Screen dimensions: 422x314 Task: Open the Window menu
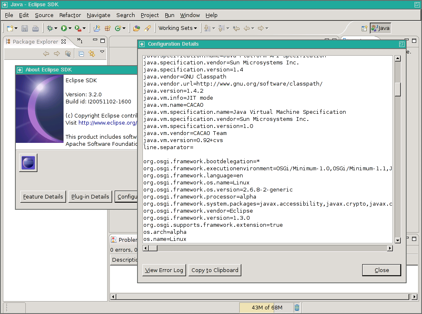(190, 15)
